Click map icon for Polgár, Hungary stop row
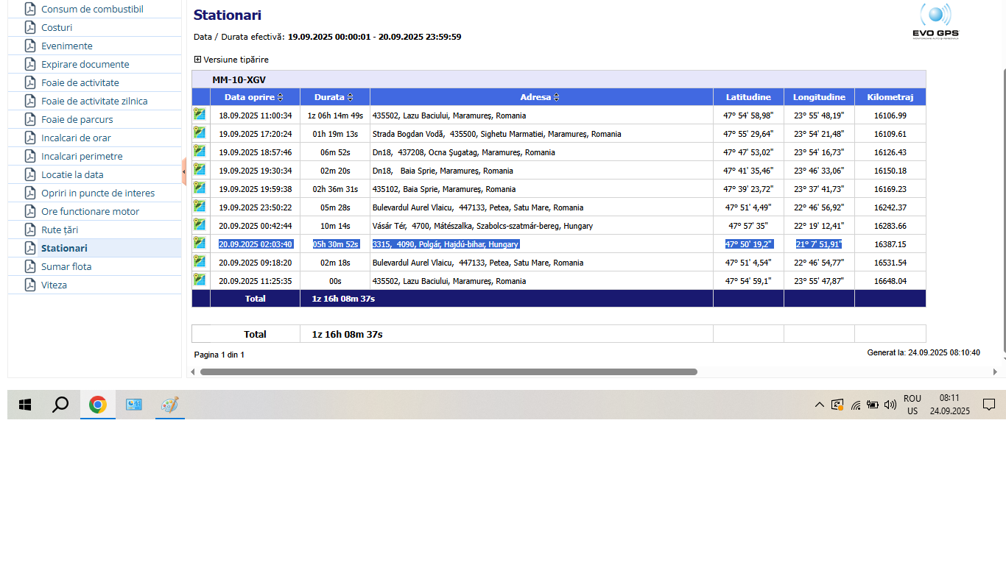Viewport: 1006px width, 565px height. click(x=200, y=243)
